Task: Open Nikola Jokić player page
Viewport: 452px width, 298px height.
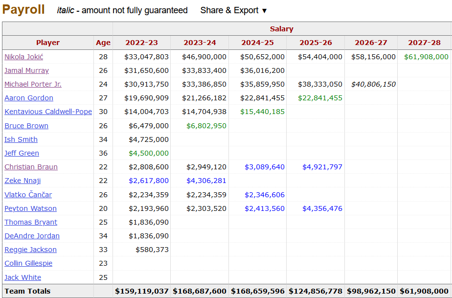Action: (23, 57)
